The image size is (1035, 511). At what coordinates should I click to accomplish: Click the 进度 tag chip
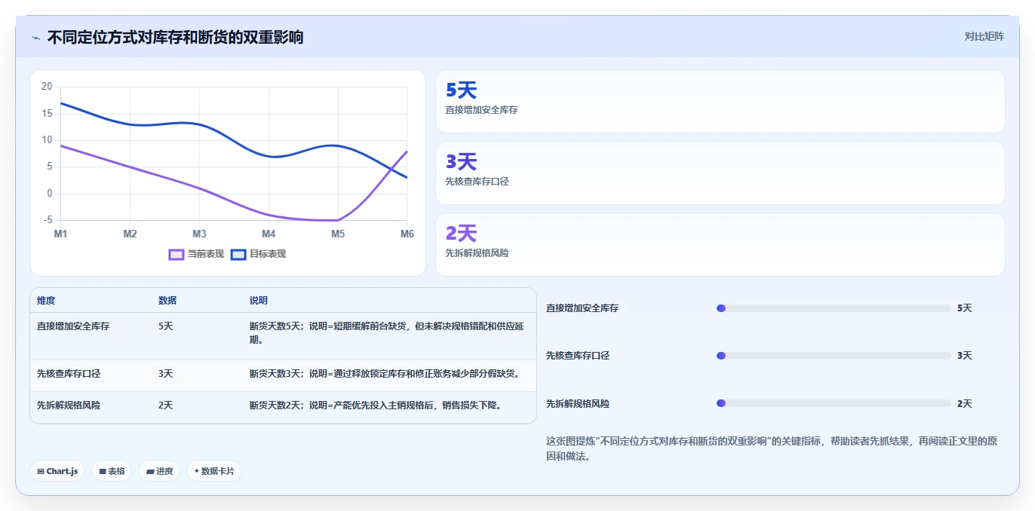coord(159,471)
